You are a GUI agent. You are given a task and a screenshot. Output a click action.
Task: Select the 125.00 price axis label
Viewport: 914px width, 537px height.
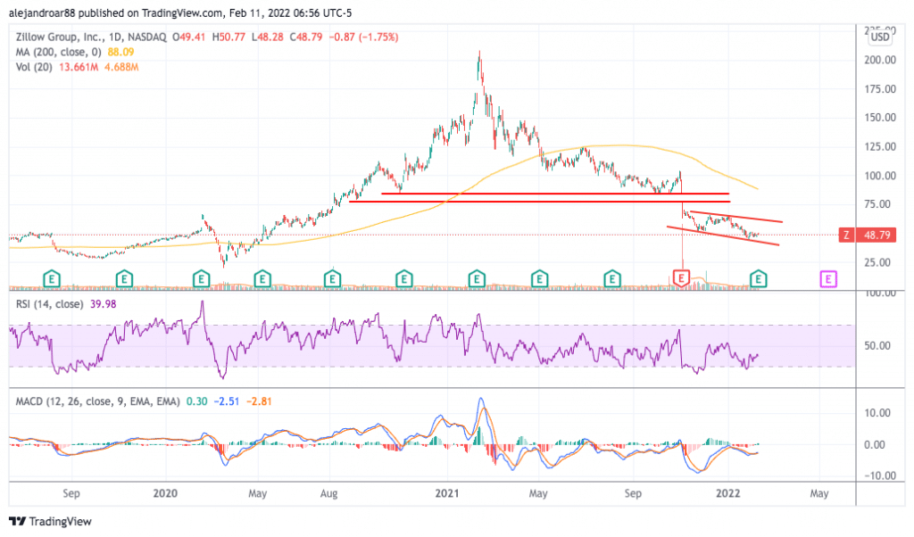(x=880, y=147)
